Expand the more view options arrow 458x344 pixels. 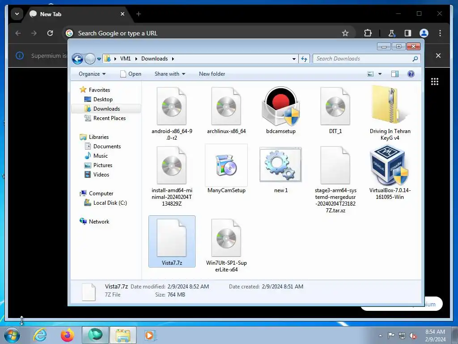pos(380,74)
